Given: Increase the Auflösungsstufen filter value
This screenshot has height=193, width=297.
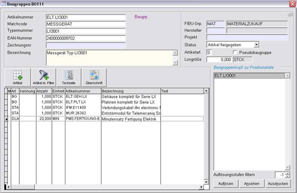Looking at the screenshot, I should [287, 173].
